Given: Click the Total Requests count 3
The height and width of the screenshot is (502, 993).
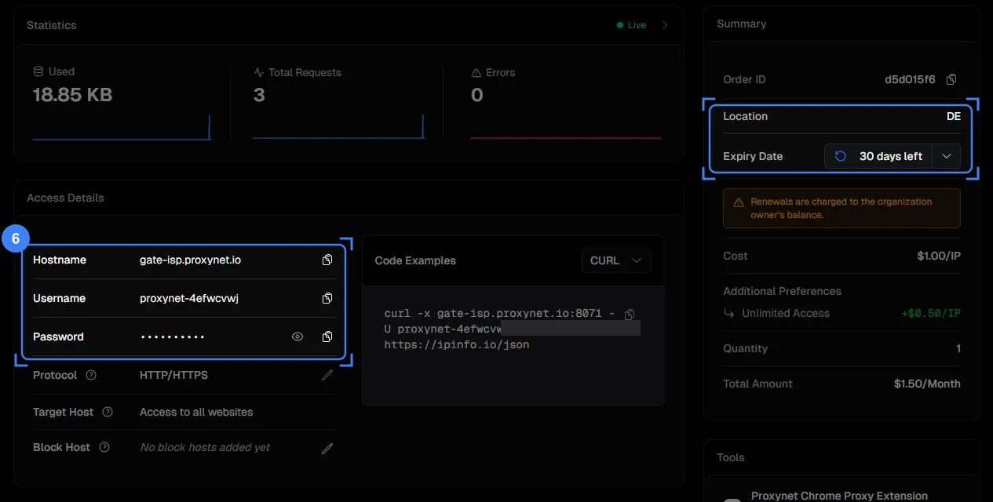Looking at the screenshot, I should [259, 95].
